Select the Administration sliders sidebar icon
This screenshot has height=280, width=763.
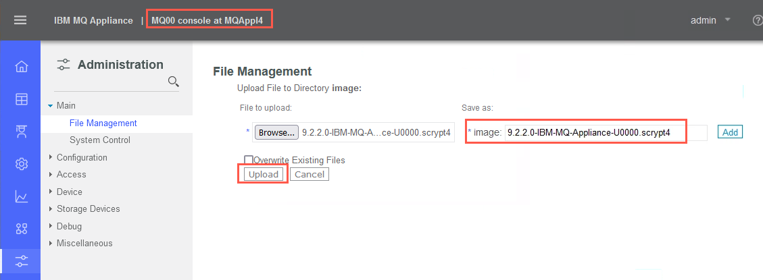(x=22, y=261)
